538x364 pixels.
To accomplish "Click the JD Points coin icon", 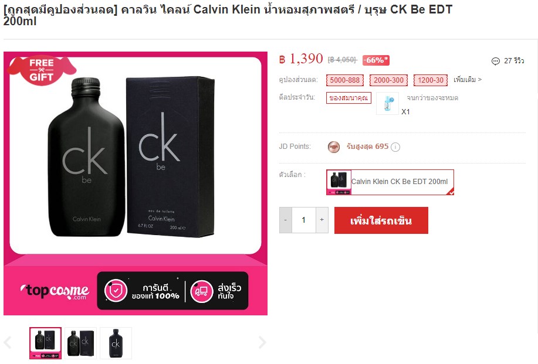I will [333, 147].
